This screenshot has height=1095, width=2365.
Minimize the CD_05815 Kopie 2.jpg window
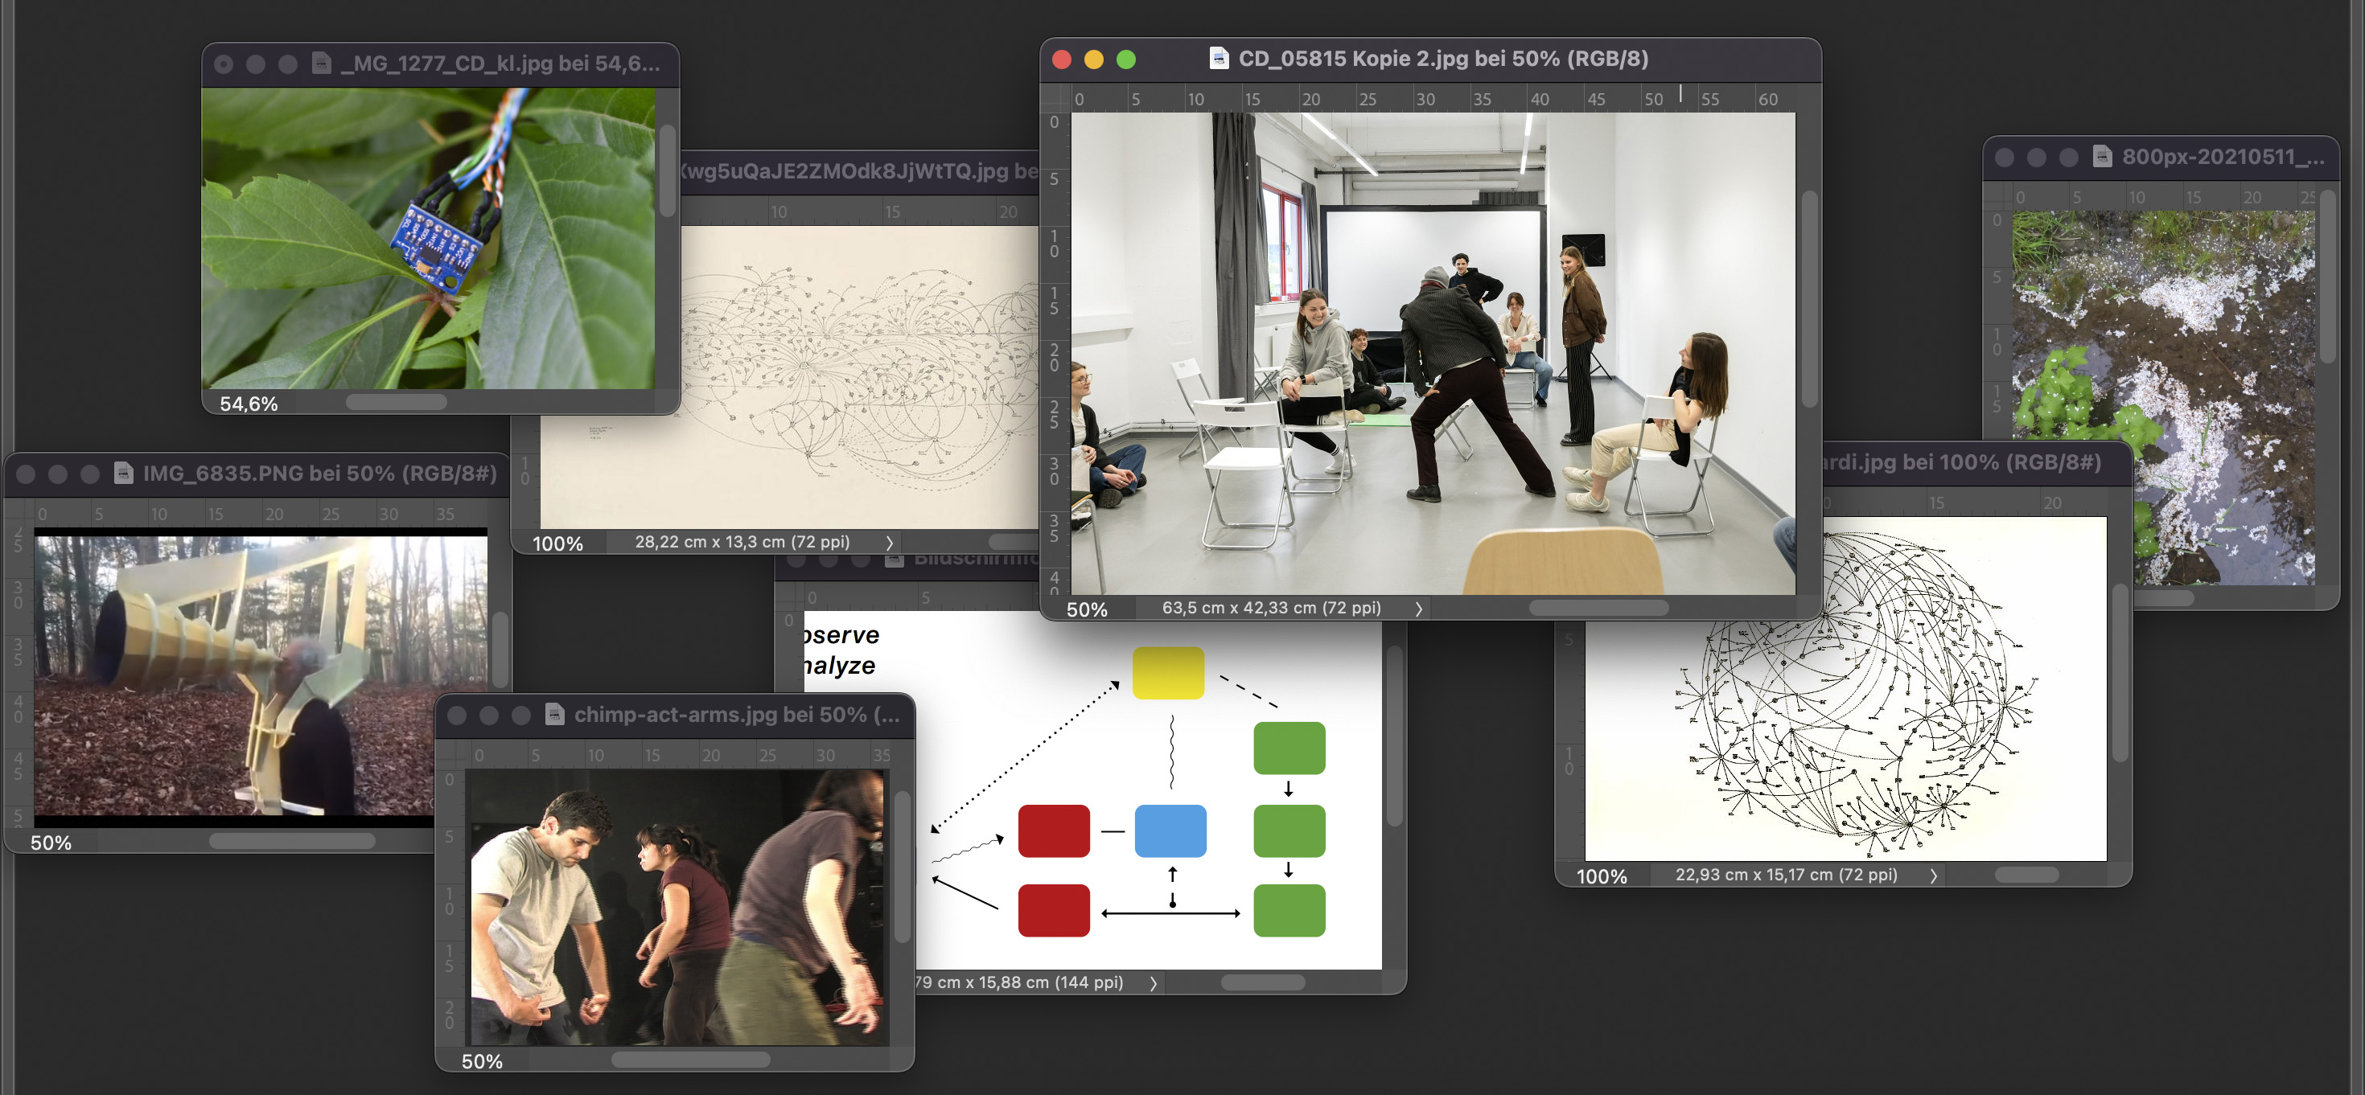(1093, 59)
